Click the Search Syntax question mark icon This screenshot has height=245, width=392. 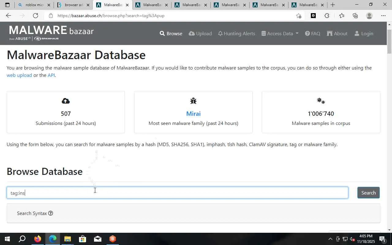pos(51,213)
